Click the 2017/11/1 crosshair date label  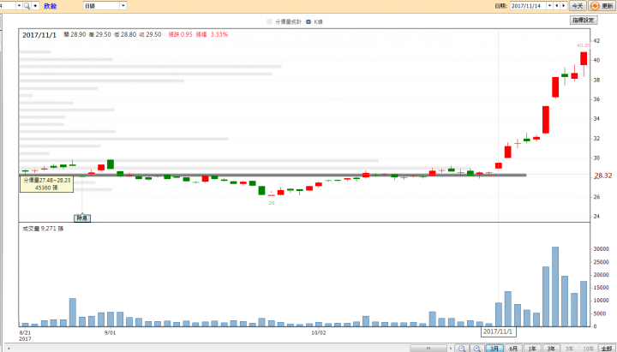(498, 331)
